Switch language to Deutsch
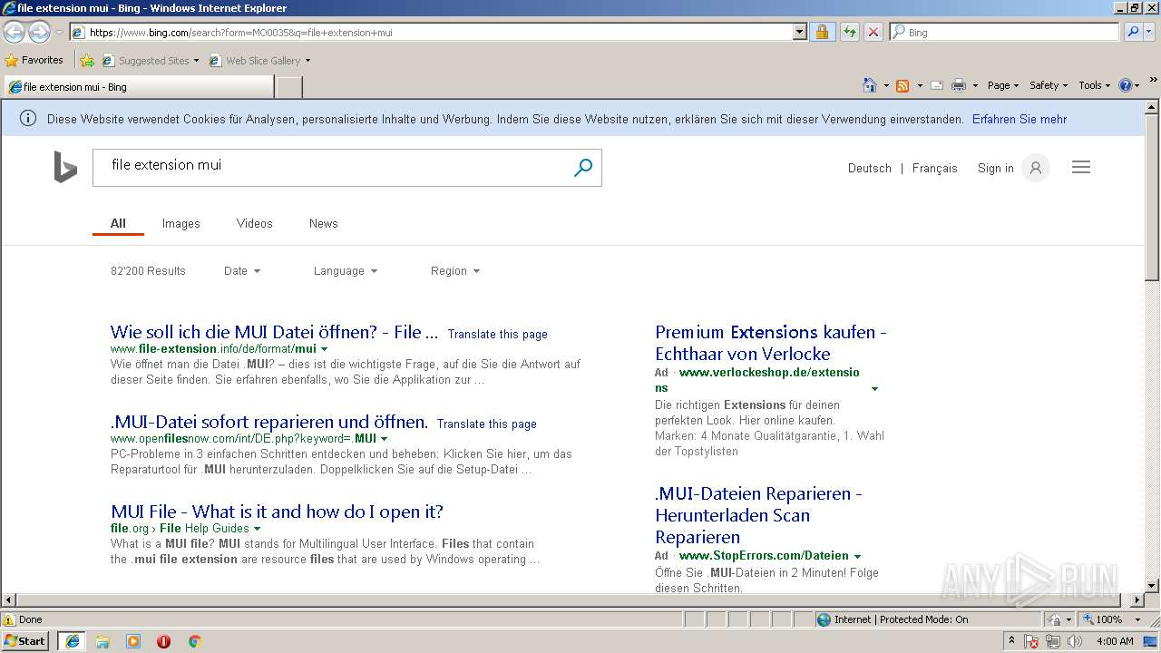Image resolution: width=1161 pixels, height=653 pixels. [870, 168]
